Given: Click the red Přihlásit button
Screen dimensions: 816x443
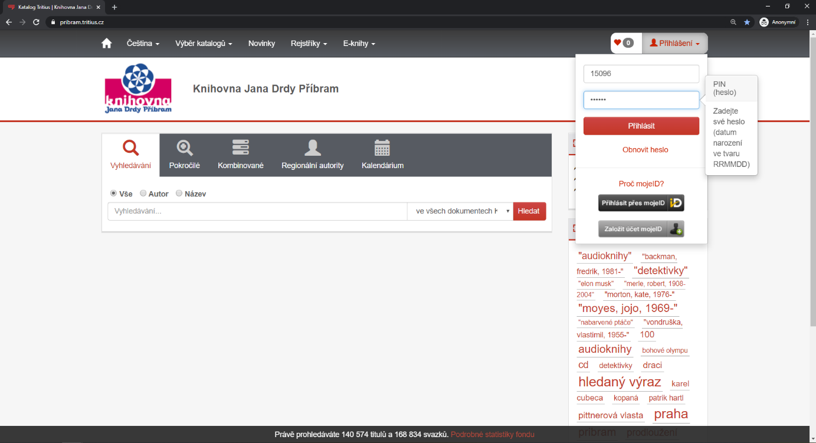Looking at the screenshot, I should pos(641,126).
